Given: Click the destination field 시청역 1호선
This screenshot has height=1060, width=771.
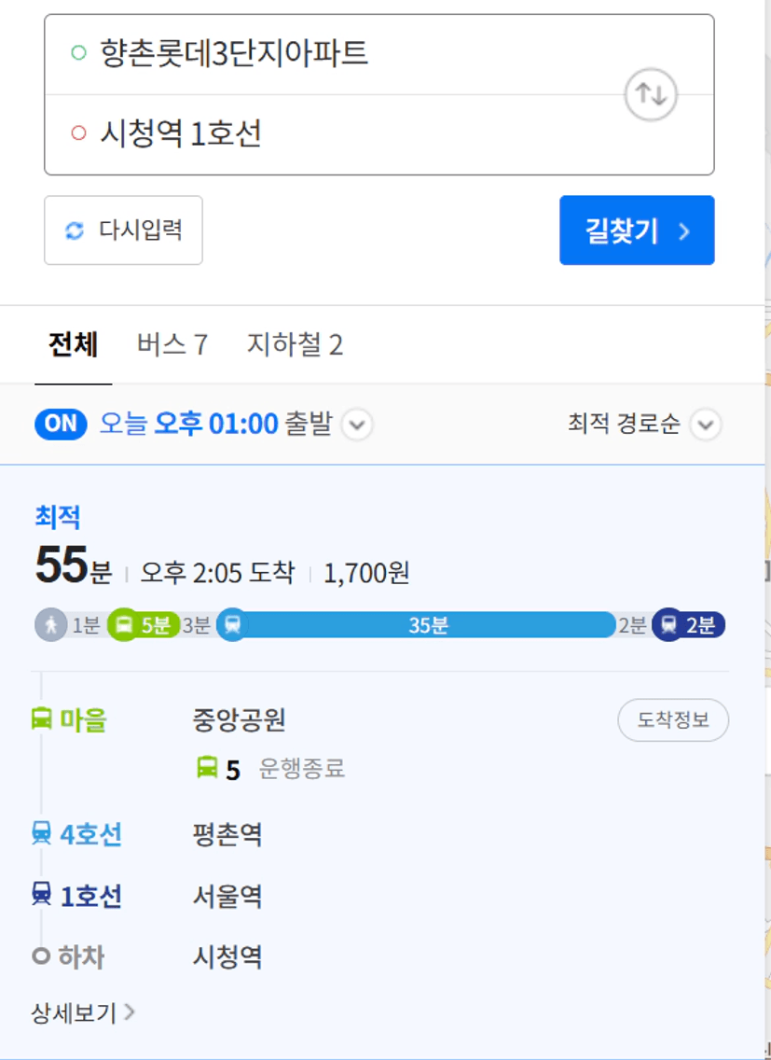Looking at the screenshot, I should (x=379, y=133).
